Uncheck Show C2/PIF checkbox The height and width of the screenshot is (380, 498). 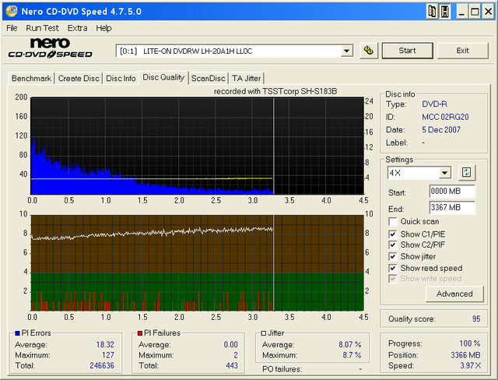point(392,245)
